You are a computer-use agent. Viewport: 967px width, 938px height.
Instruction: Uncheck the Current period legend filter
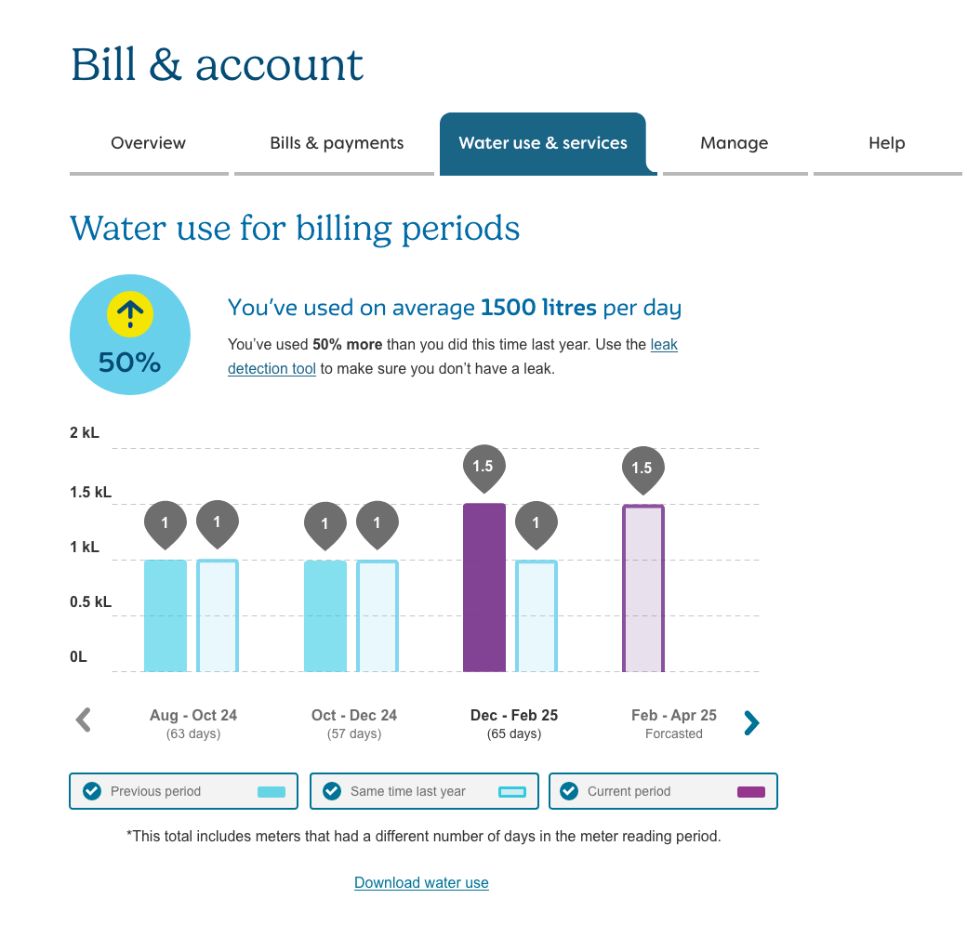tap(569, 791)
